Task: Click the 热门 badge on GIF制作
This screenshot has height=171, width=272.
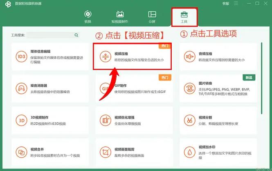Action: 165,77
